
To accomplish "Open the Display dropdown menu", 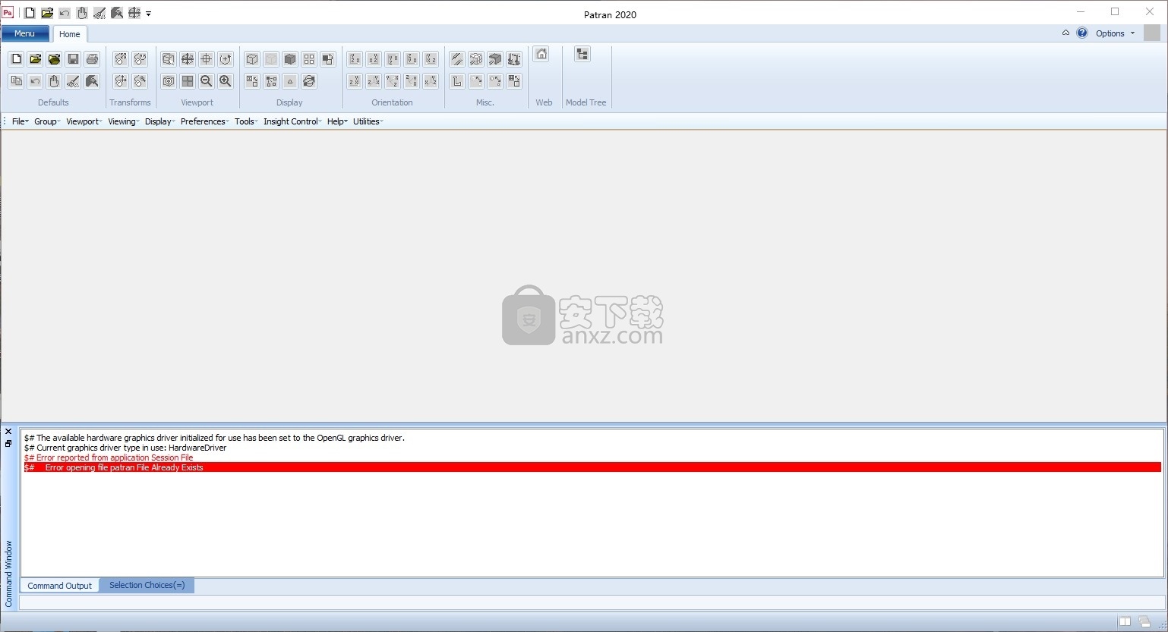I will (x=160, y=121).
